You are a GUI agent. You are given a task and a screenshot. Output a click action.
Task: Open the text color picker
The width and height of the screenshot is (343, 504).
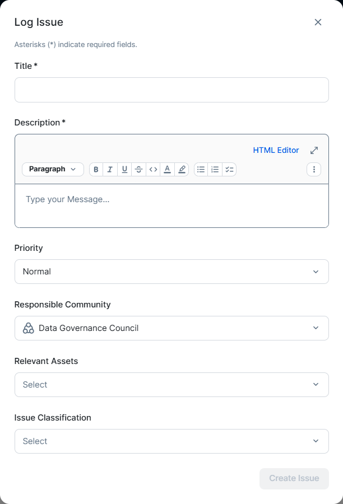click(x=167, y=170)
